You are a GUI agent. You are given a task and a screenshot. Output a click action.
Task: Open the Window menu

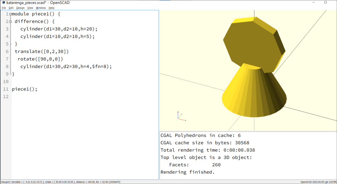40,8
